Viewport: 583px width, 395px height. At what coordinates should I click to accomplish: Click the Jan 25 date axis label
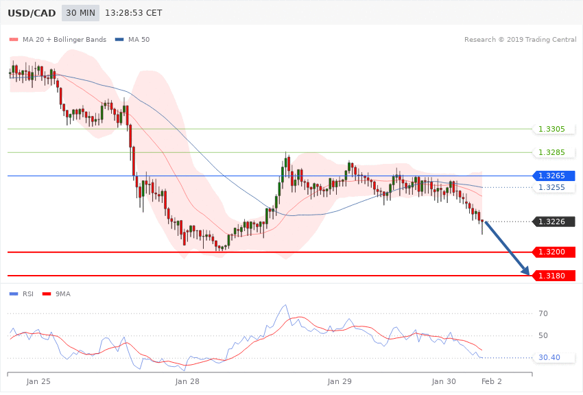click(38, 381)
